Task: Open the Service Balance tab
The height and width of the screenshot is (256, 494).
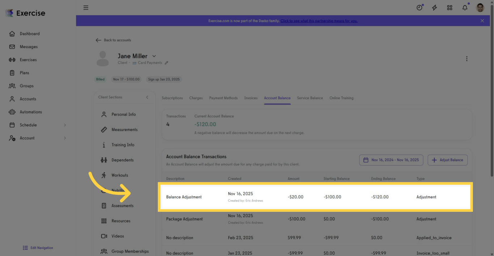Action: click(x=310, y=98)
